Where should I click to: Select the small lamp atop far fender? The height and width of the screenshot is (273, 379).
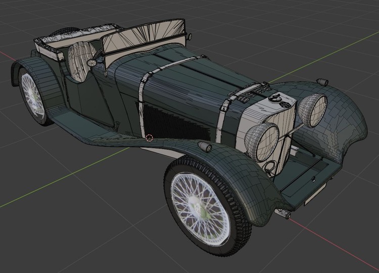[x=321, y=82]
